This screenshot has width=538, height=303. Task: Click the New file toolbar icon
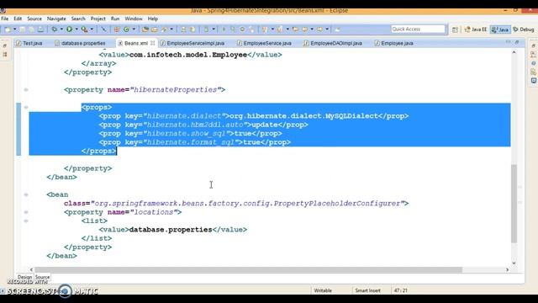click(x=8, y=29)
